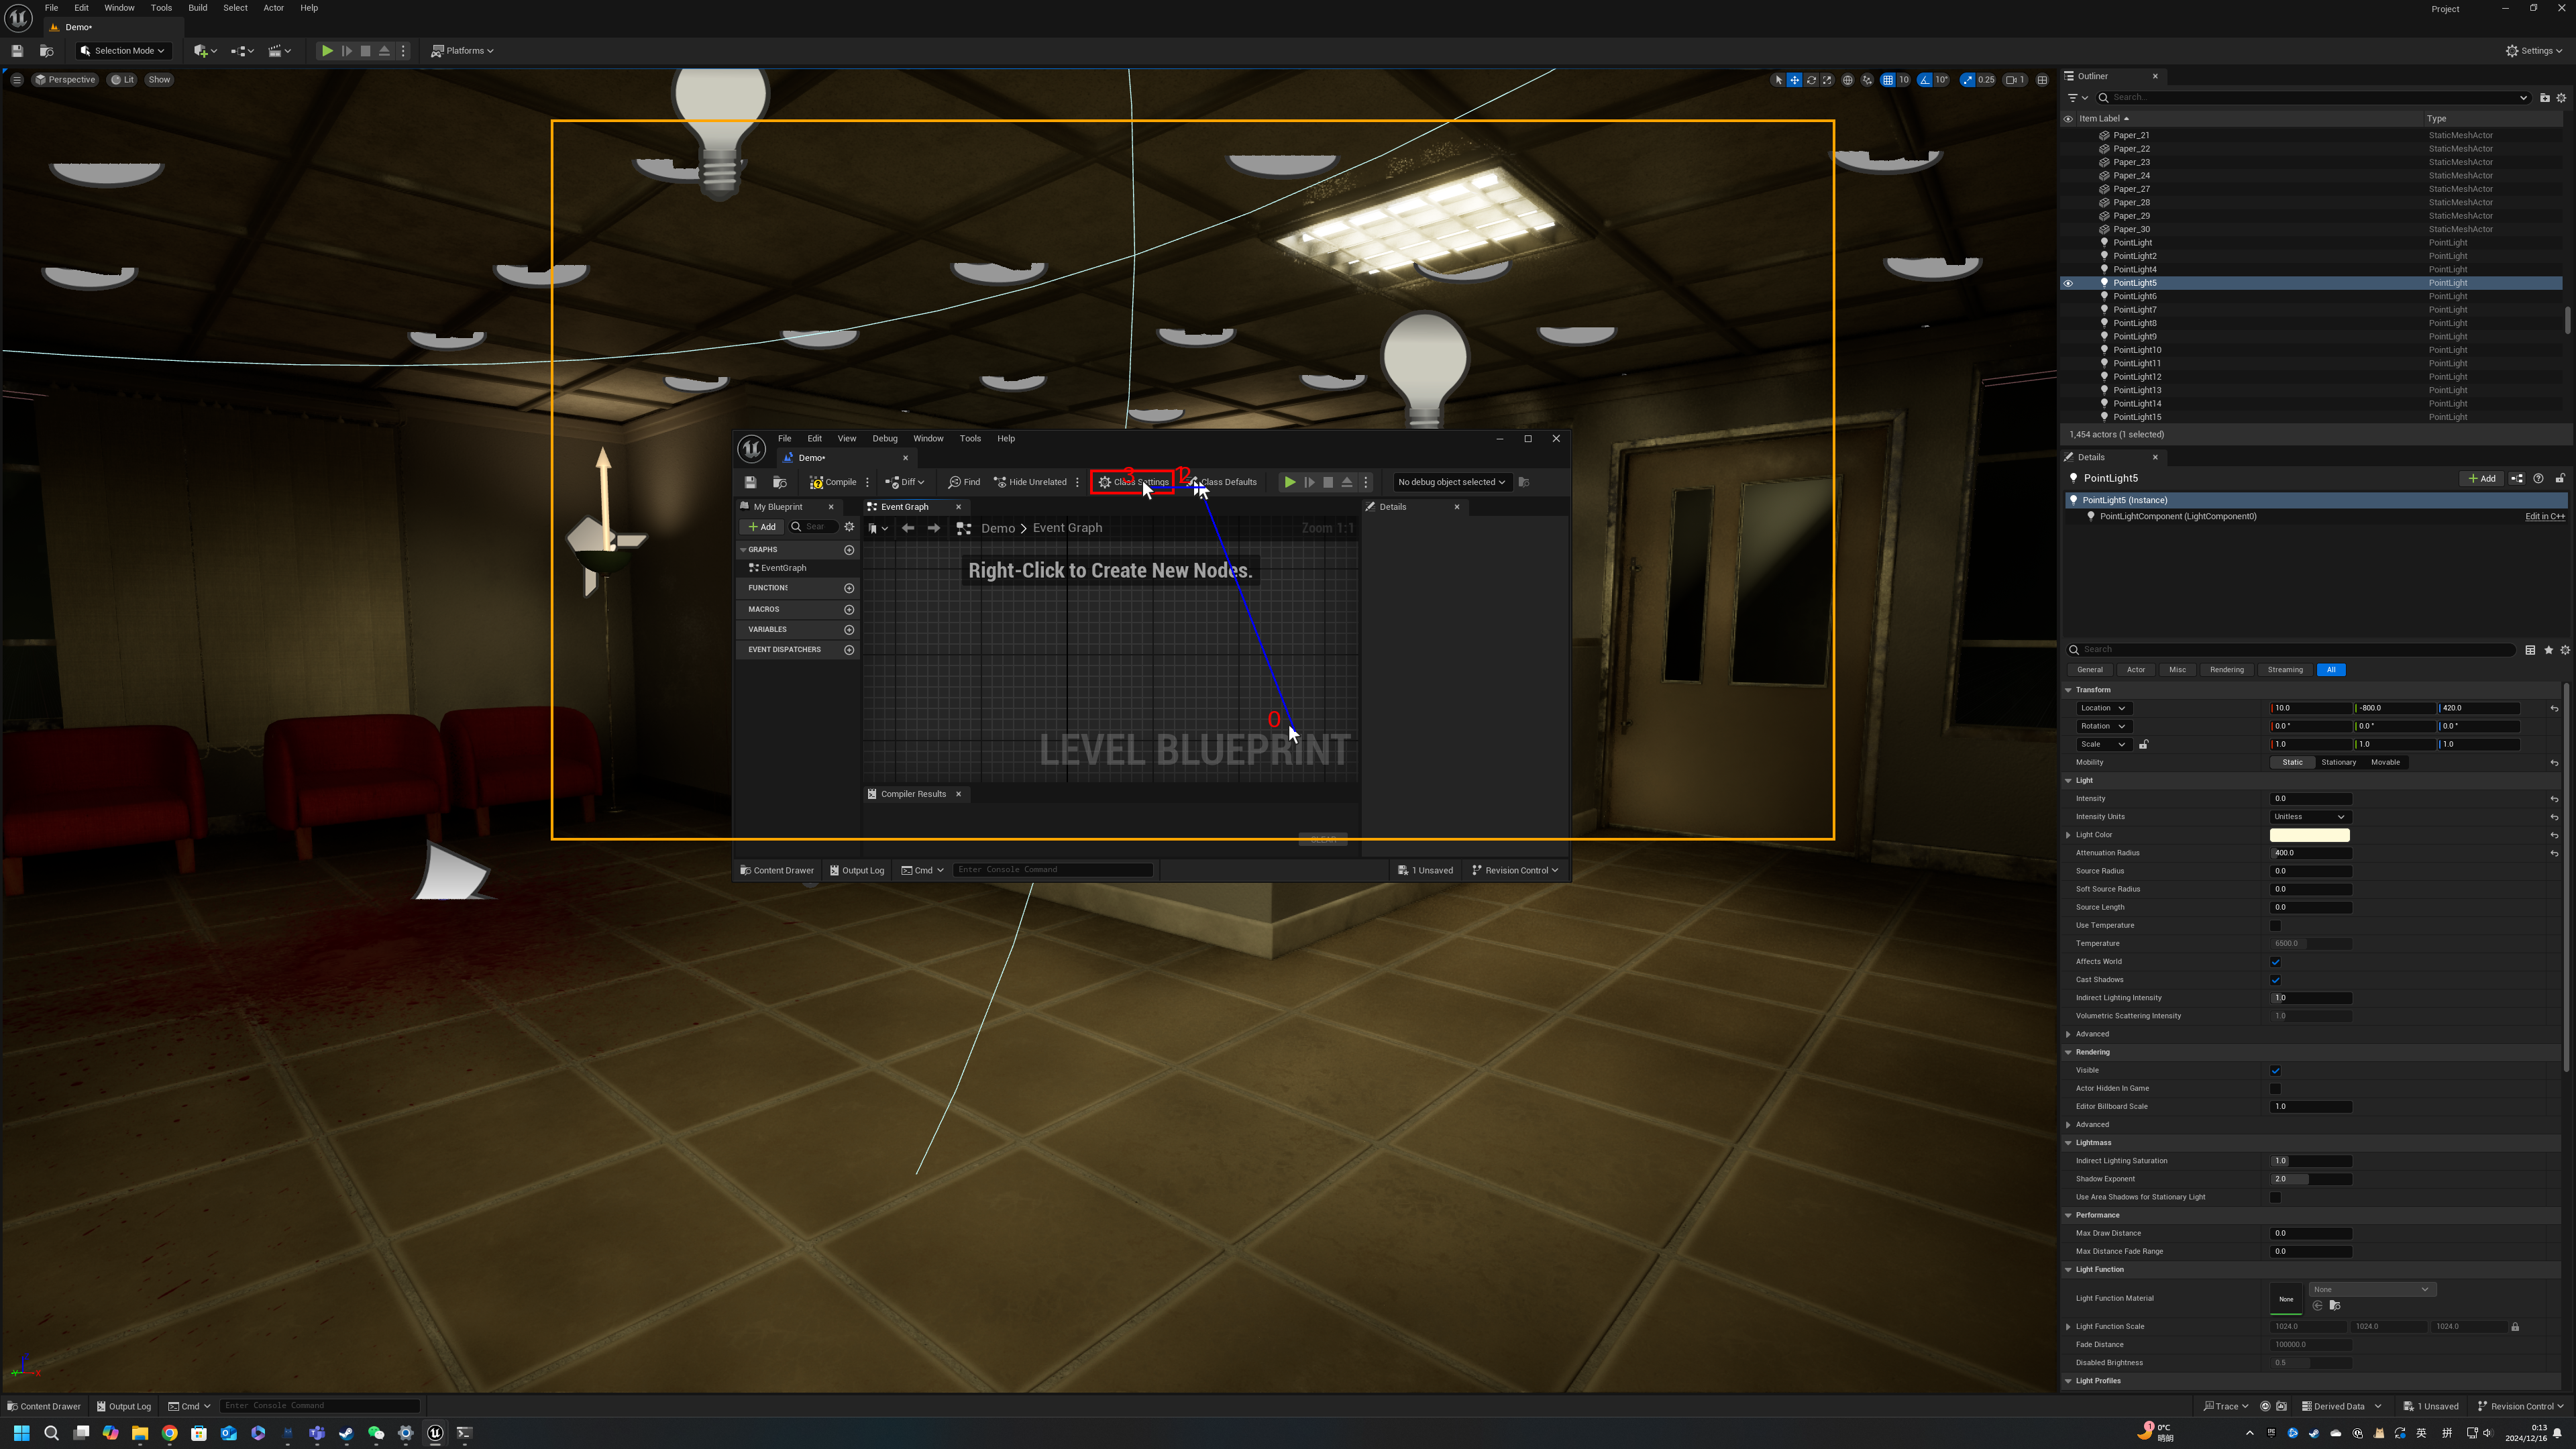
Task: Click Compile in the Blueprint editor toolbar
Action: [833, 482]
